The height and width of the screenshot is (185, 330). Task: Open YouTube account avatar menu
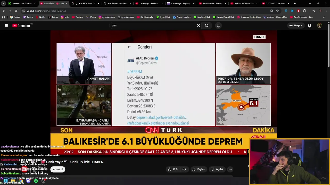pos(319,25)
